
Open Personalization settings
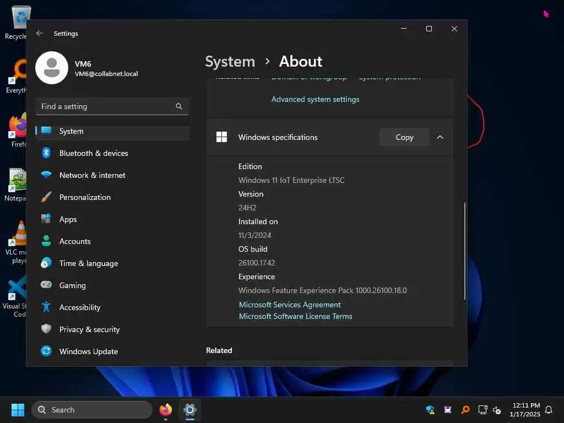coord(112,197)
